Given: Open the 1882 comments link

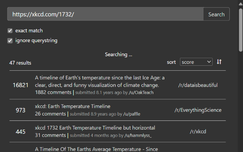Looking at the screenshot, I should click(53, 92).
